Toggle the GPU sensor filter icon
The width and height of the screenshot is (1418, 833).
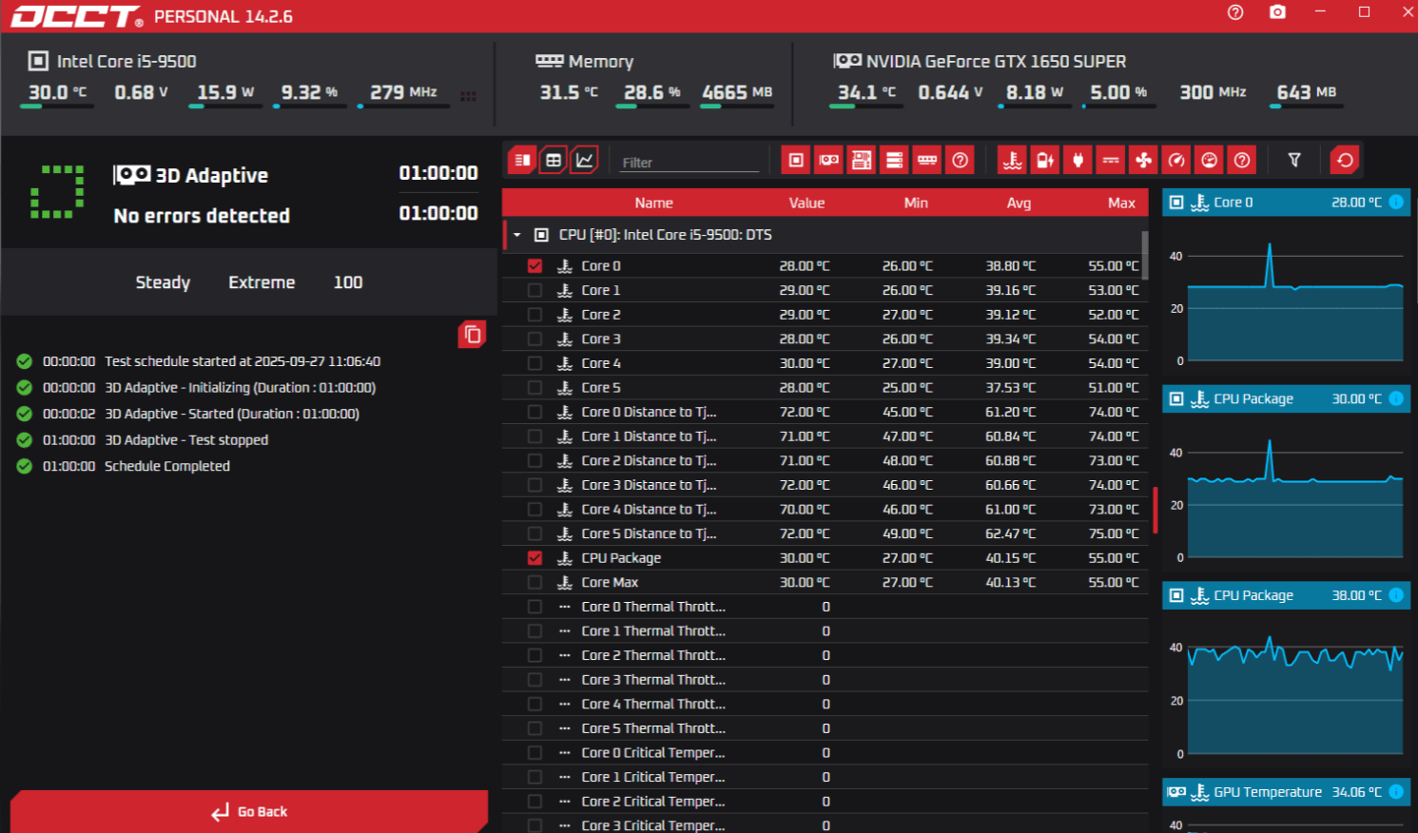click(829, 161)
